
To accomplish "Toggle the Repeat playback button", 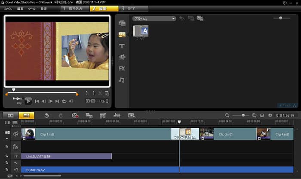I will click(64, 101).
